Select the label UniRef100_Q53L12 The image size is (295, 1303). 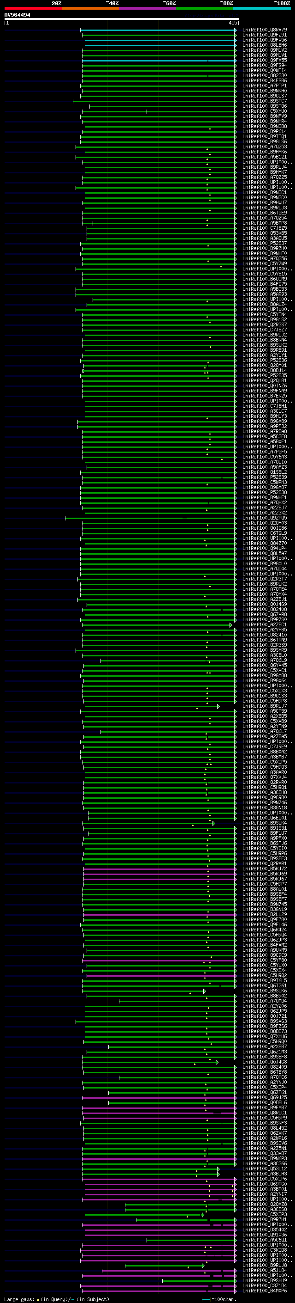(x=264, y=1168)
